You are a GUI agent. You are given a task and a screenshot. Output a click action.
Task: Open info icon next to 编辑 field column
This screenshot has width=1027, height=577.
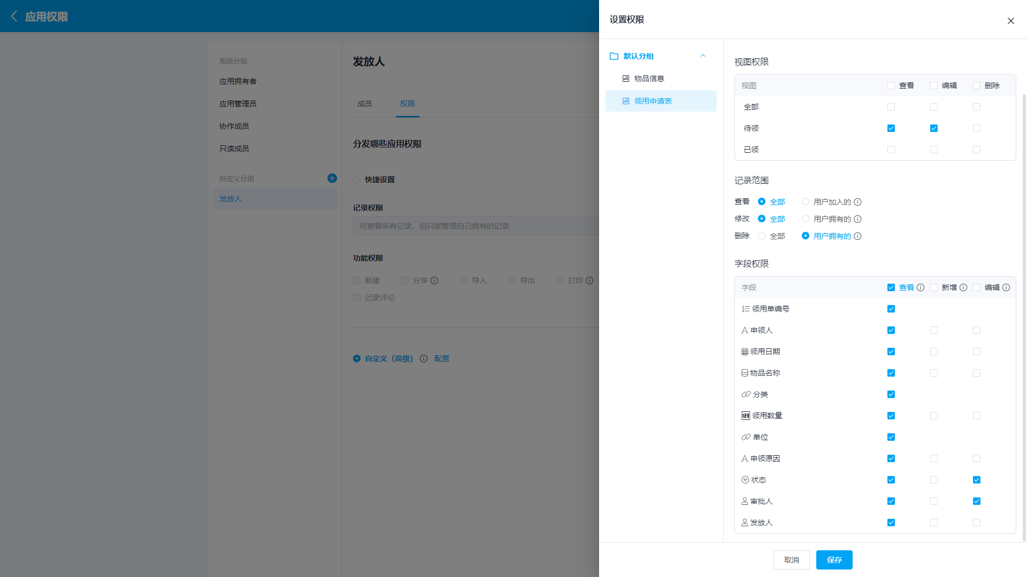click(x=1006, y=287)
